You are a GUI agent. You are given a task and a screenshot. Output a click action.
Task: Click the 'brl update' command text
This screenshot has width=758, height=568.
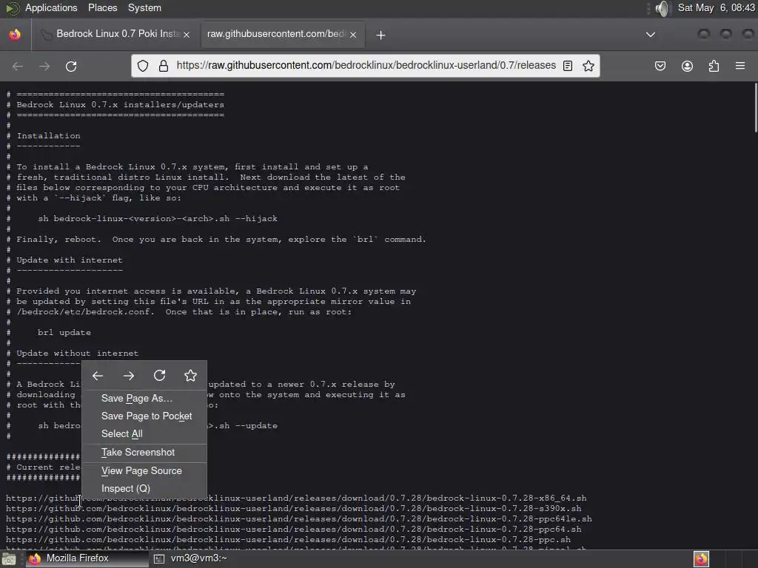64,332
